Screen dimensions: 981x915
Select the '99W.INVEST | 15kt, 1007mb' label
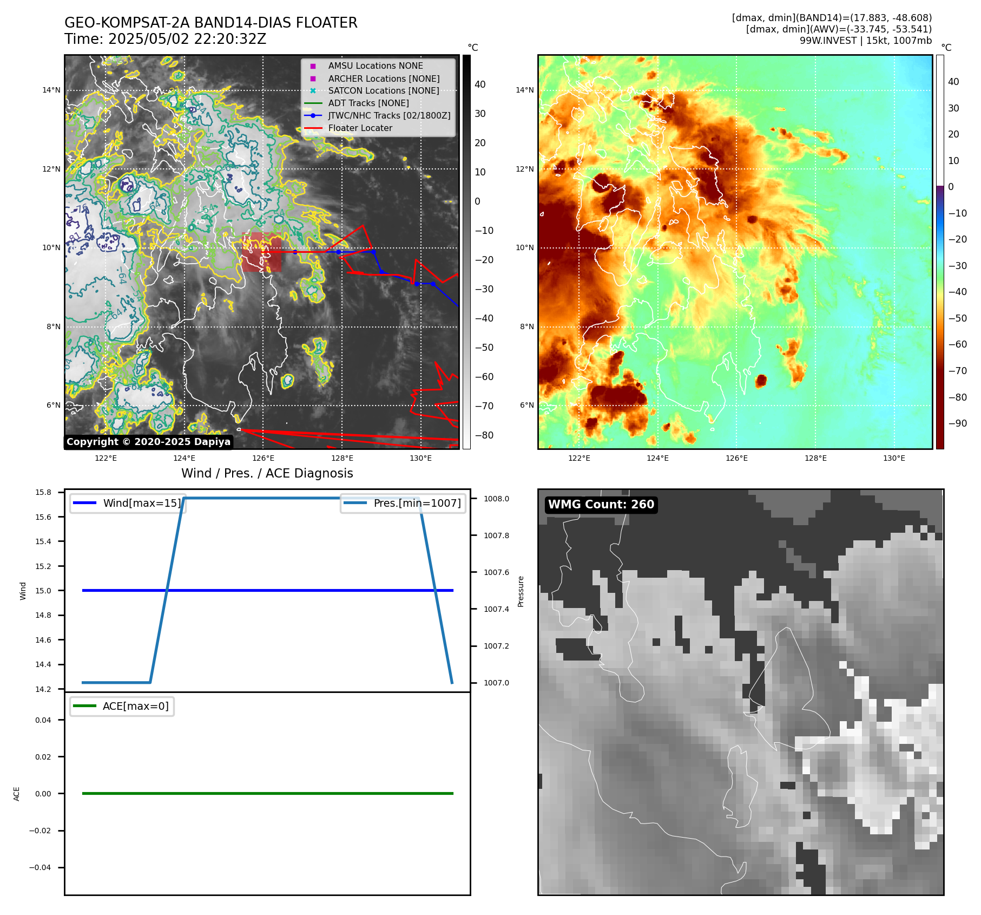tap(866, 41)
